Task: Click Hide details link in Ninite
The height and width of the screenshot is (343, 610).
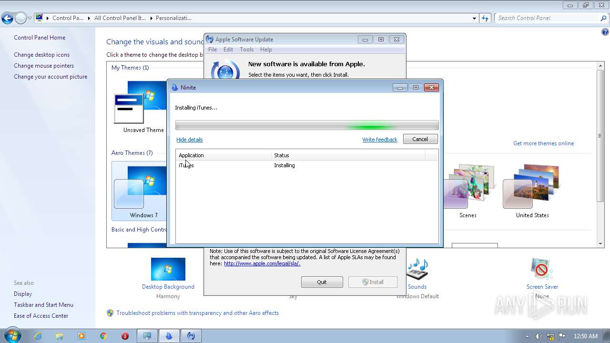Action: pos(190,140)
